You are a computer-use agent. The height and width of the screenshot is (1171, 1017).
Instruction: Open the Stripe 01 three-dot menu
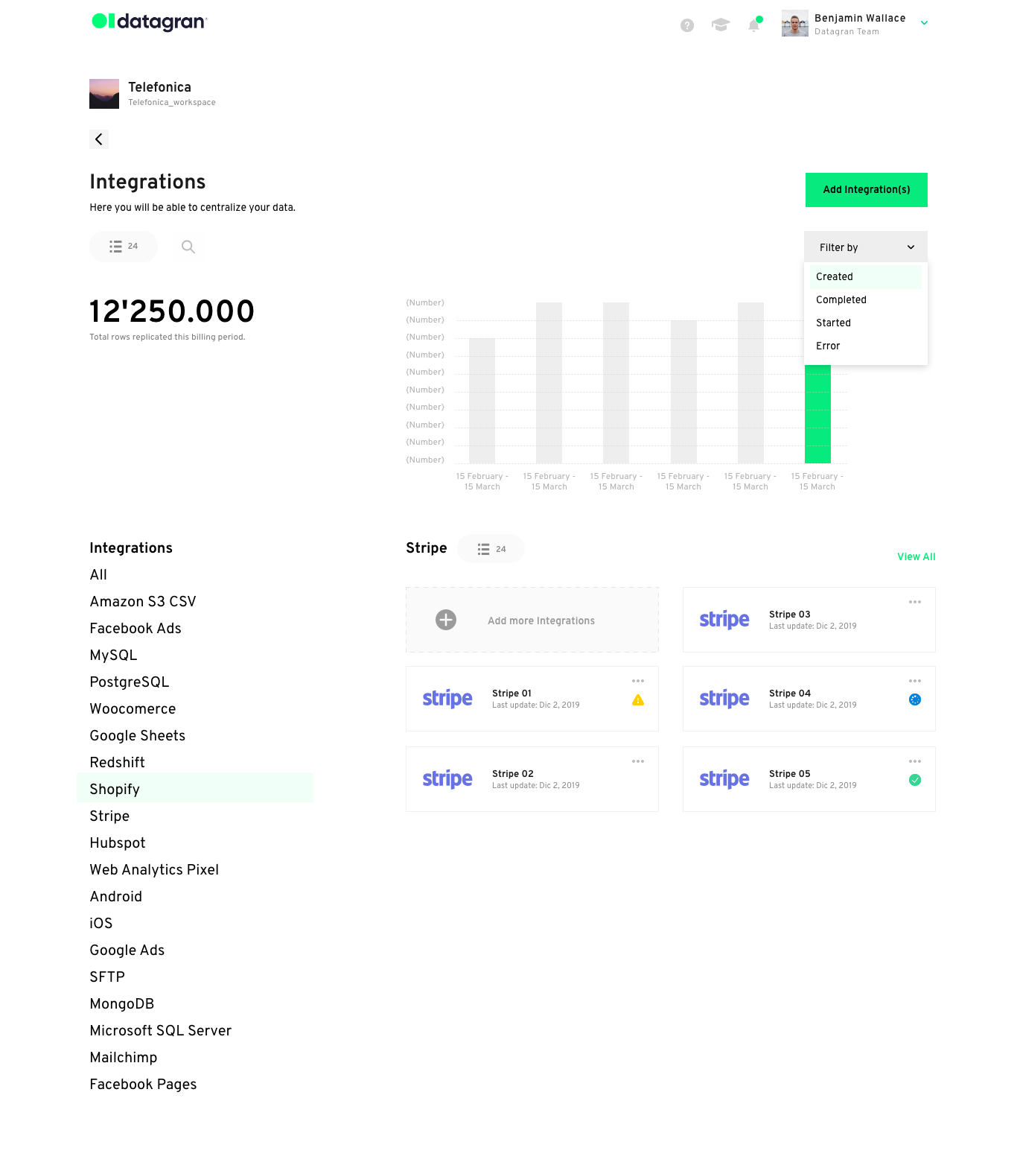[638, 681]
